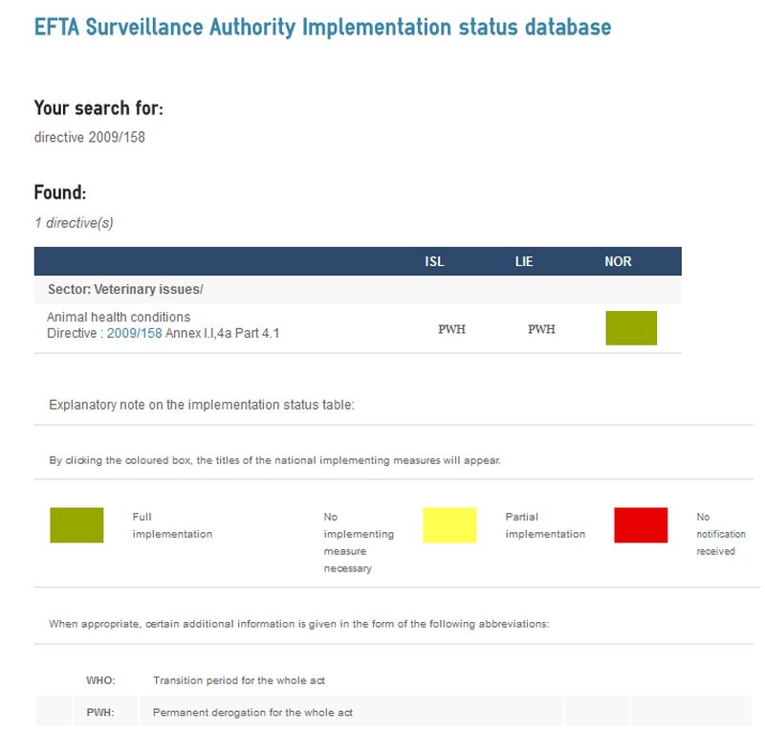Click the 'PWH:' abbreviation label in legend
This screenshot has height=732, width=765.
(x=100, y=713)
